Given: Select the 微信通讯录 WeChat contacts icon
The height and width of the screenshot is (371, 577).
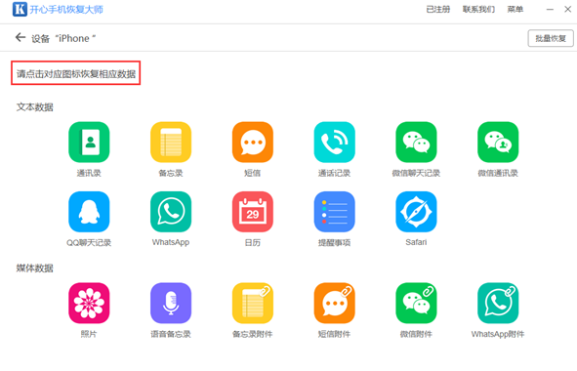Looking at the screenshot, I should click(498, 143).
